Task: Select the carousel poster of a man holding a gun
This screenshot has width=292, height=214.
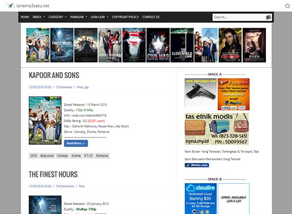Action: tap(230, 45)
